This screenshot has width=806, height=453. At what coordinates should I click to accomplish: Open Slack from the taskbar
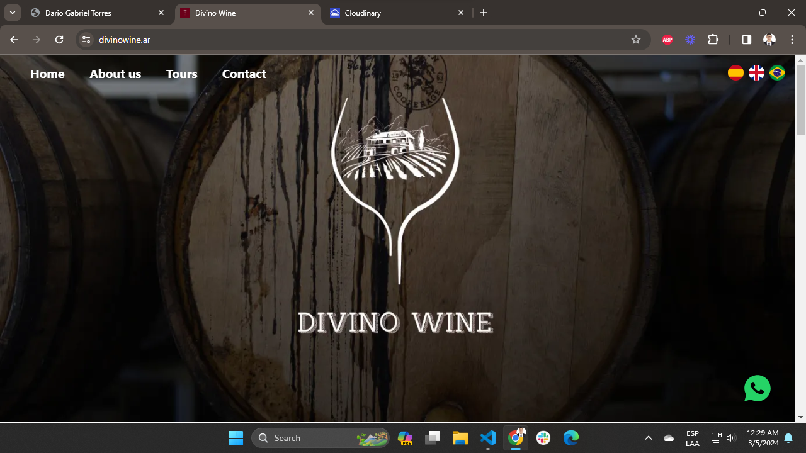(543, 438)
